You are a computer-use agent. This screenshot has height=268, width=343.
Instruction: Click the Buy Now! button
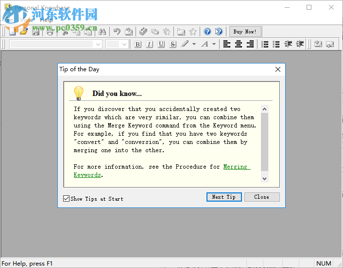(245, 32)
